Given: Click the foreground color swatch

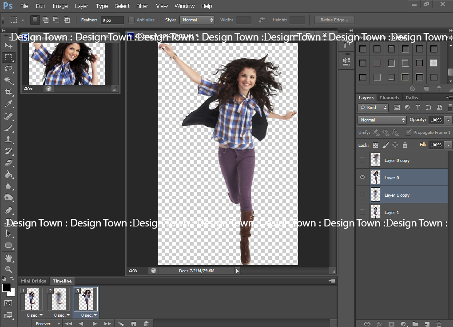Looking at the screenshot, I should (x=6, y=288).
